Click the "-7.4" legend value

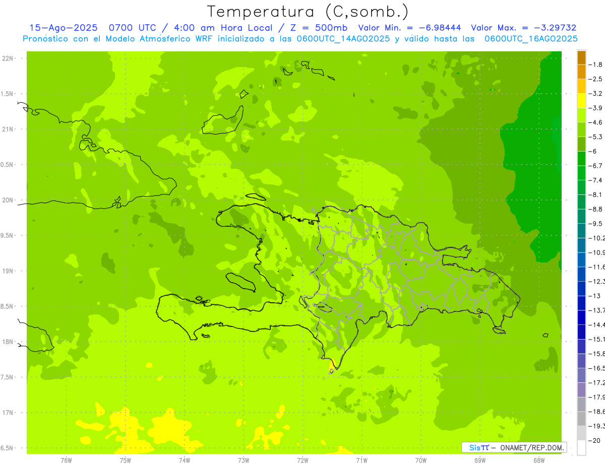(596, 180)
